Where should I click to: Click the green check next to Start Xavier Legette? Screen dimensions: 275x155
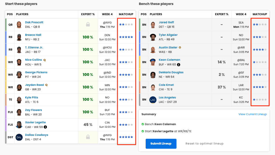tap(143, 131)
